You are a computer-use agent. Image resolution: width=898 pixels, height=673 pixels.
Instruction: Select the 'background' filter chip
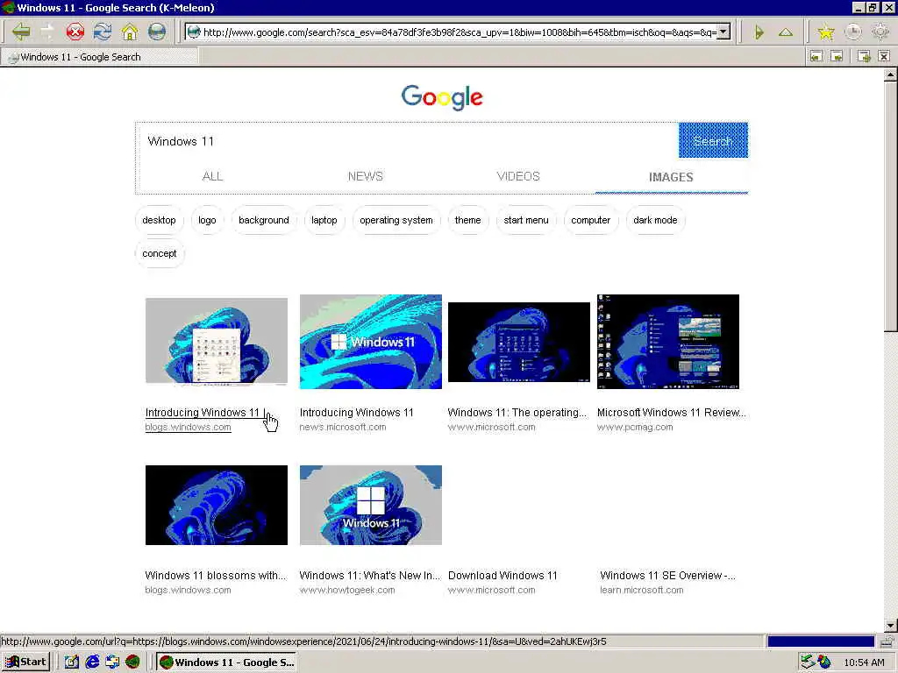click(263, 220)
